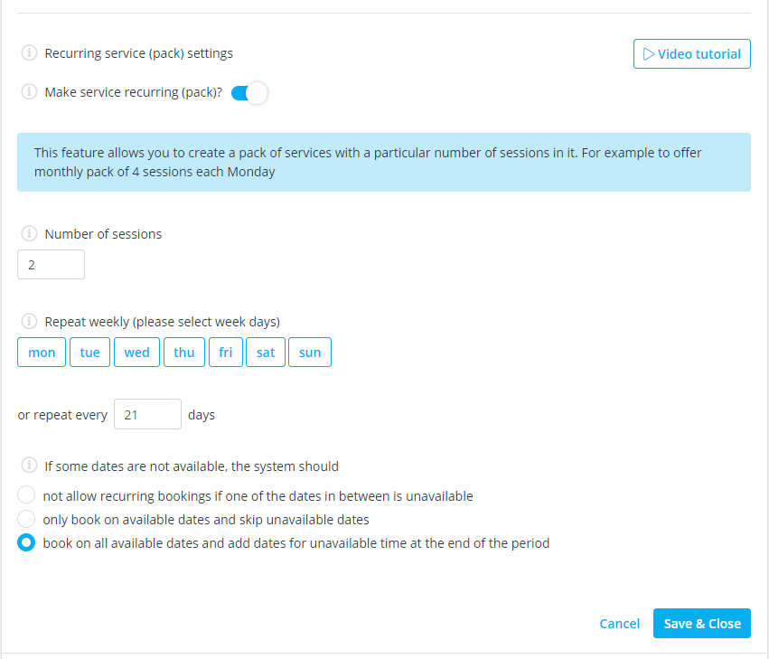Click the Number of sessions field
Screen dimensions: 769x659
(51, 265)
